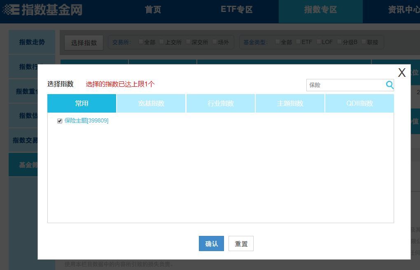Switch to the 主题指数 tab
420x270 pixels.
[x=290, y=103]
